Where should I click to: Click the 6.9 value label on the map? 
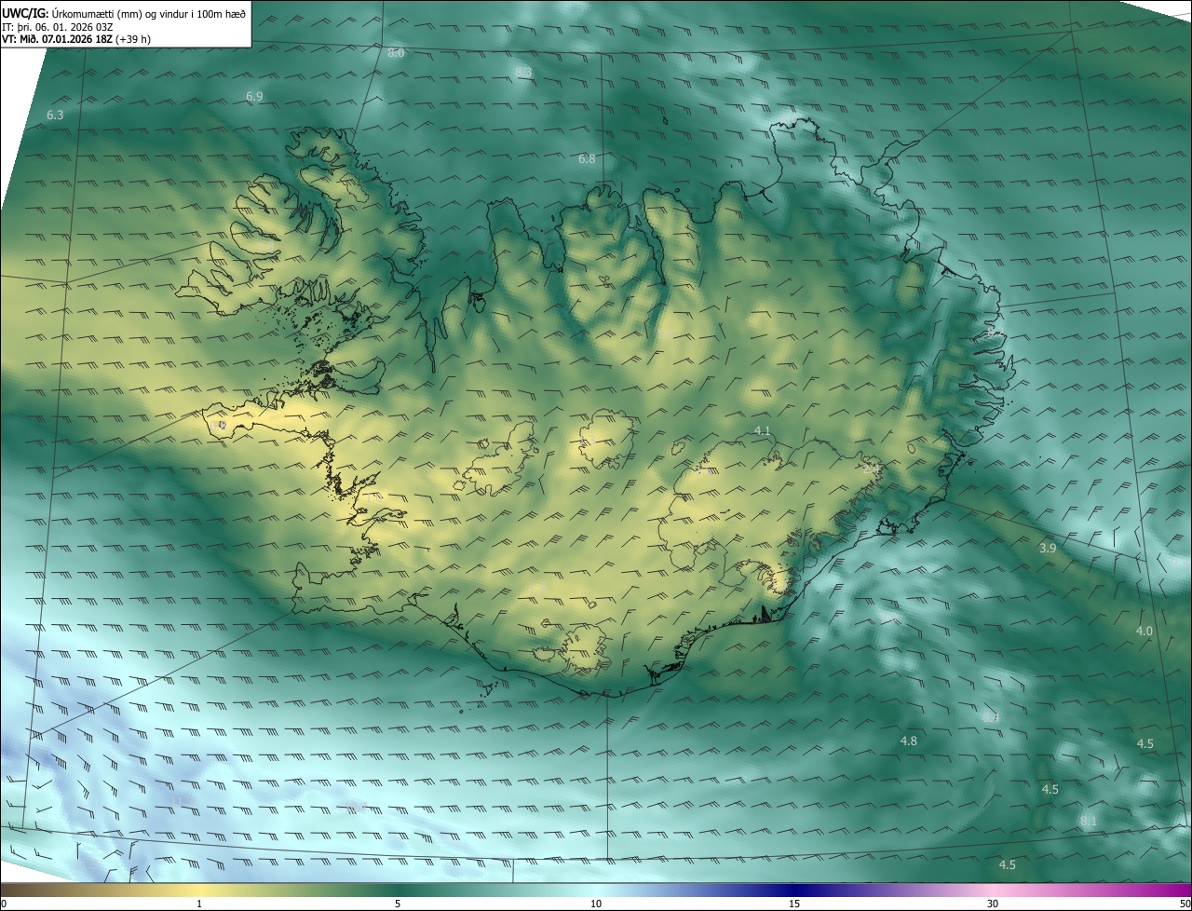click(x=254, y=97)
